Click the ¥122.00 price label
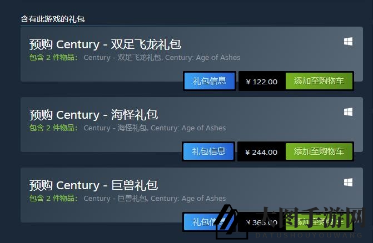 click(x=261, y=82)
